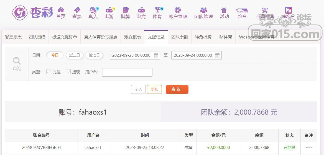Select the 今日 date range option

(x=55, y=55)
